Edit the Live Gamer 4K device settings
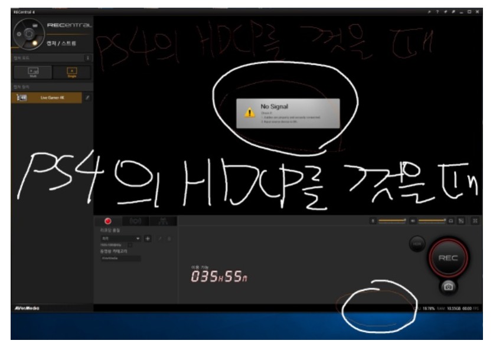493x347 pixels. pos(87,98)
